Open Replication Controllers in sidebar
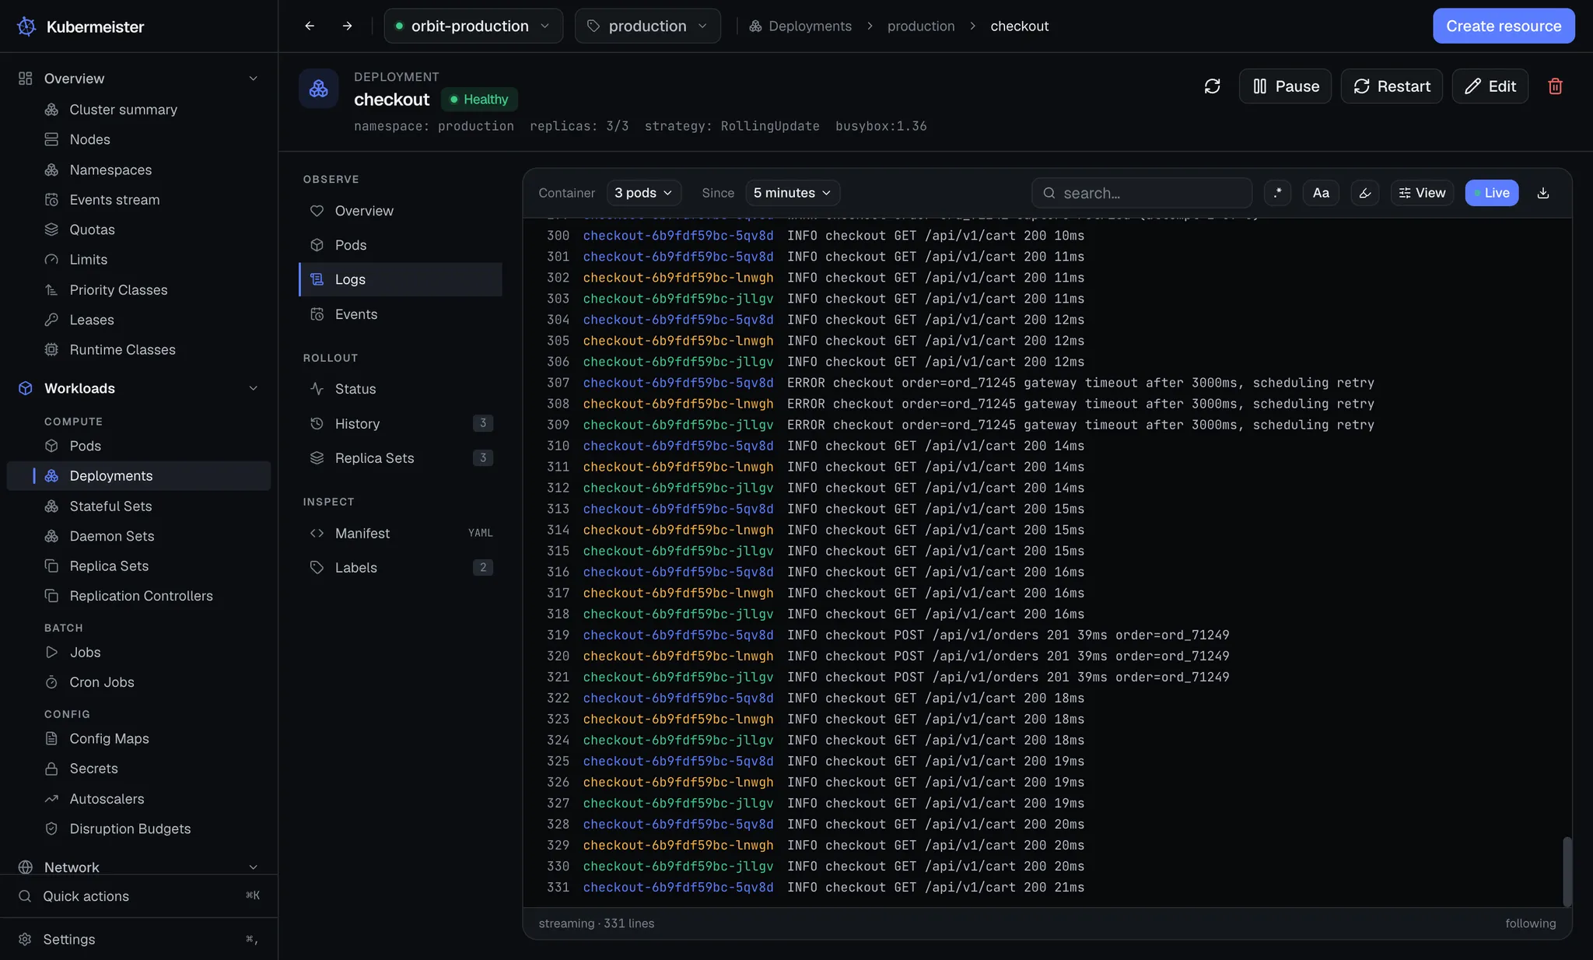 (138, 596)
